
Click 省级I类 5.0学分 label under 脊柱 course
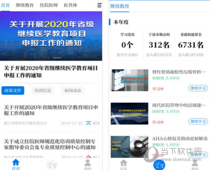tap(166, 78)
